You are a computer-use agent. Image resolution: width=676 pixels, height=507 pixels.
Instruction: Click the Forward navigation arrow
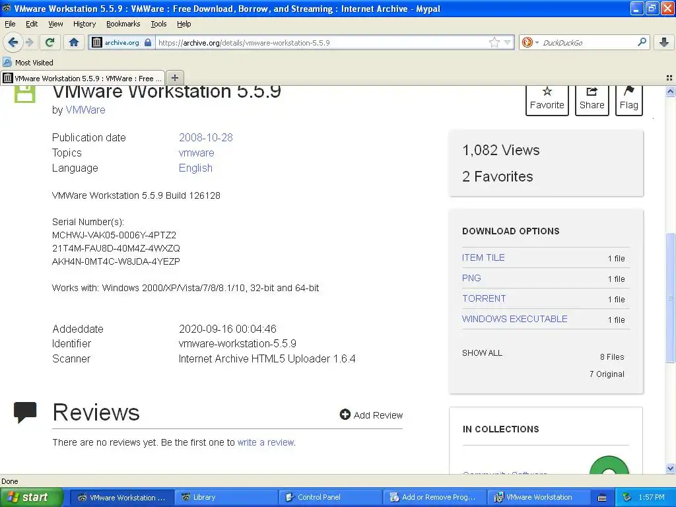[29, 42]
